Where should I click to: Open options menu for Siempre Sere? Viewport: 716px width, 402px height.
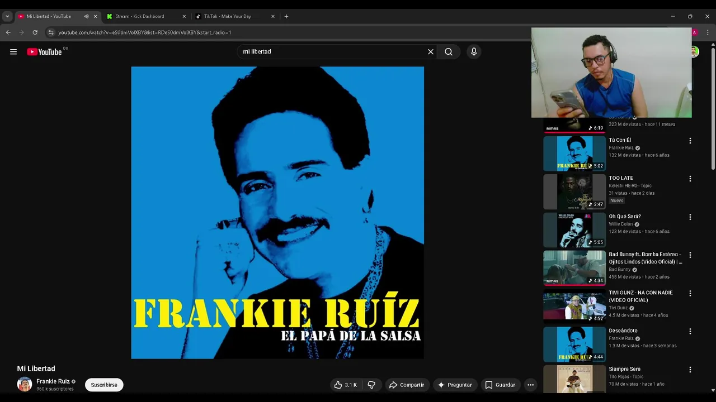point(690,370)
